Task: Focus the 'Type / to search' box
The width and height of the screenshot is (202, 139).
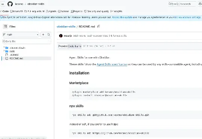Action: 182,4
